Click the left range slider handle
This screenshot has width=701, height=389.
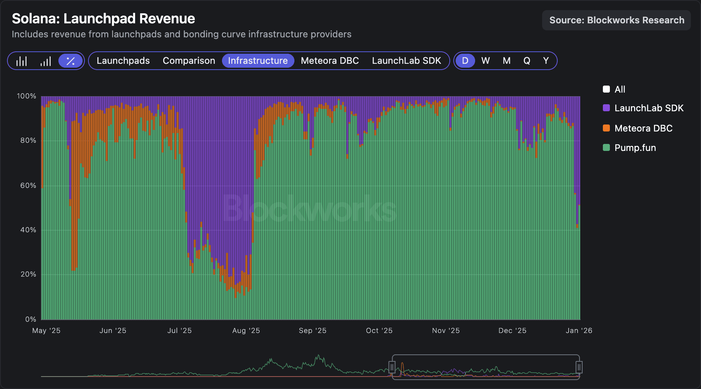pos(392,367)
